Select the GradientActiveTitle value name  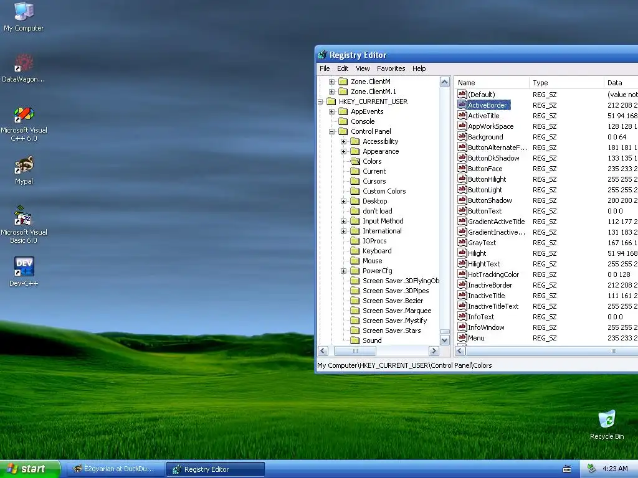(x=496, y=222)
